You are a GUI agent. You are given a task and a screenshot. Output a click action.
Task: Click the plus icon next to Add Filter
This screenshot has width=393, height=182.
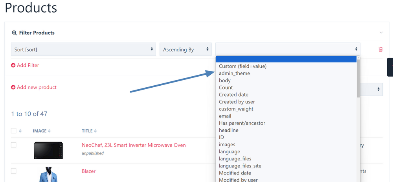tap(13, 65)
